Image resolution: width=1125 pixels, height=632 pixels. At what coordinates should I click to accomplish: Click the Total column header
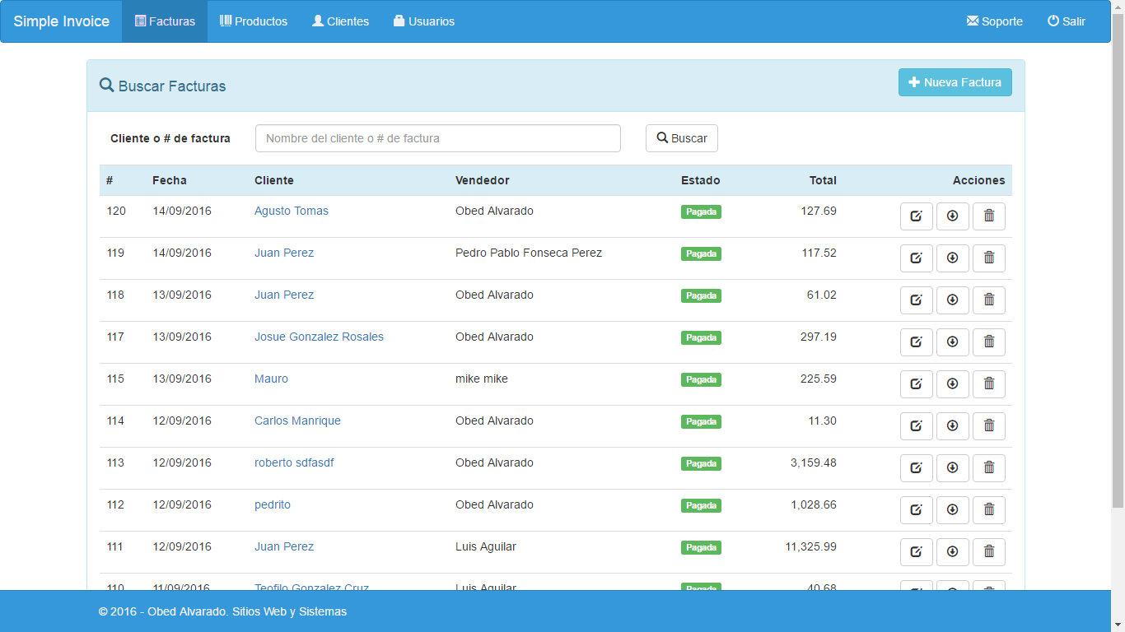(823, 181)
